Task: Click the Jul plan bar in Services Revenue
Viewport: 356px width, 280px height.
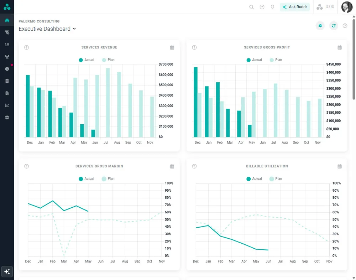Action: (x=108, y=103)
